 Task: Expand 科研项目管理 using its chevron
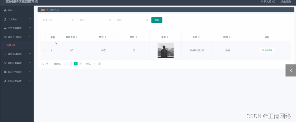[30, 54]
